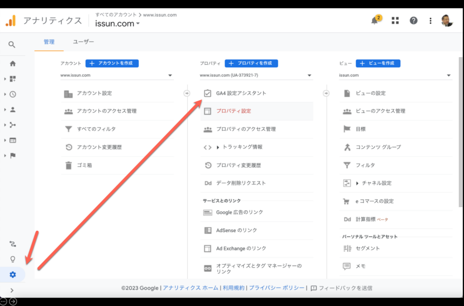
Task: Select プロパティ設定
Action: tap(256, 111)
